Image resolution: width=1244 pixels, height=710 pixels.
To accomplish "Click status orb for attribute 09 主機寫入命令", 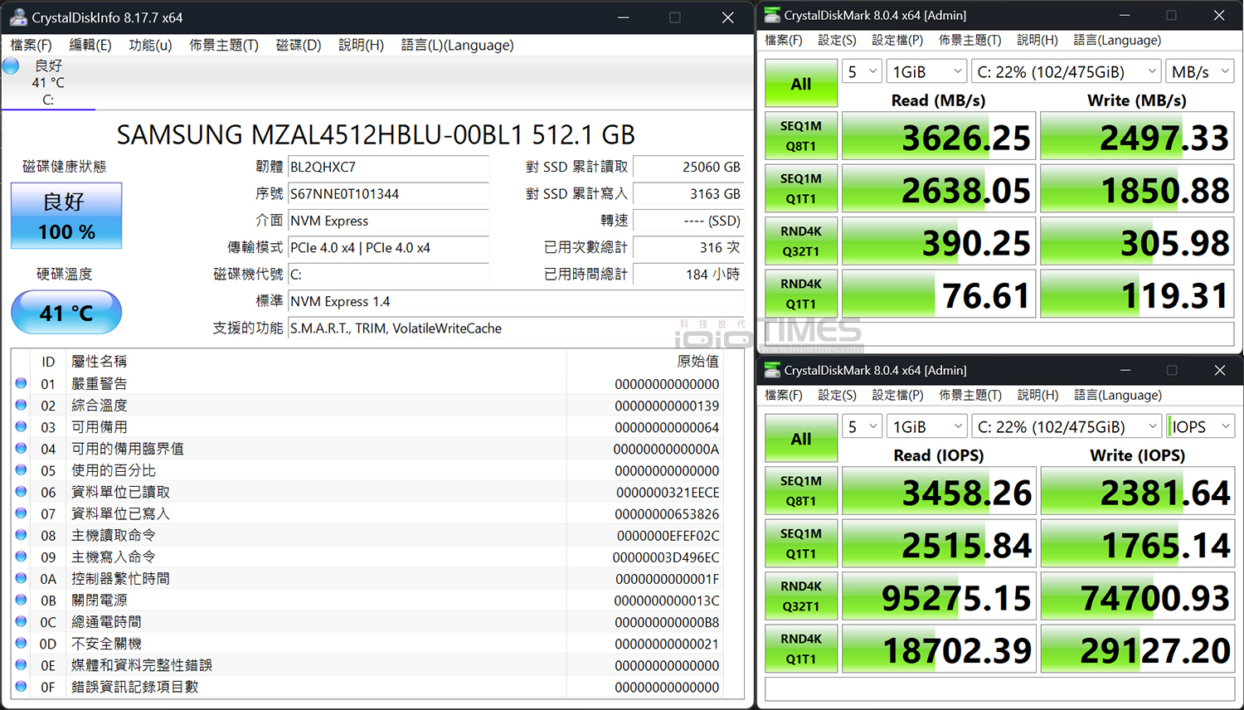I will (21, 557).
